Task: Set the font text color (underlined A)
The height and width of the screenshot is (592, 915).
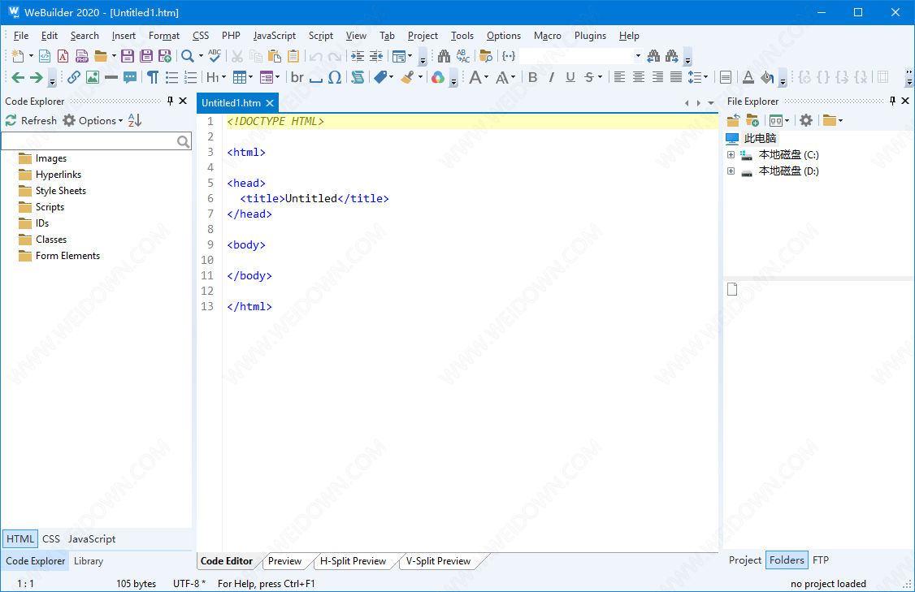Action: (x=748, y=77)
